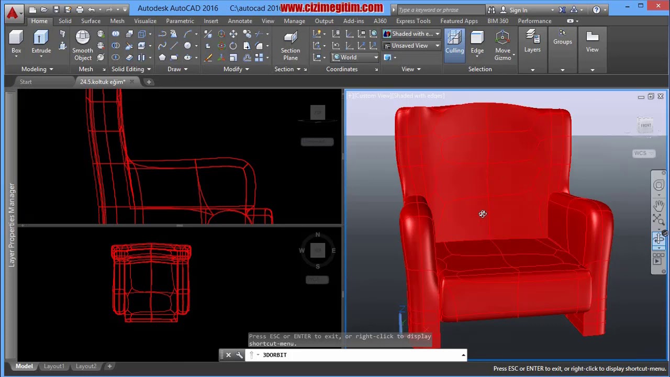The width and height of the screenshot is (670, 377).
Task: Close the 24.5.koltuk eğim tab
Action: (132, 82)
